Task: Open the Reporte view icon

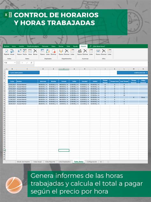Action: pos(6,52)
